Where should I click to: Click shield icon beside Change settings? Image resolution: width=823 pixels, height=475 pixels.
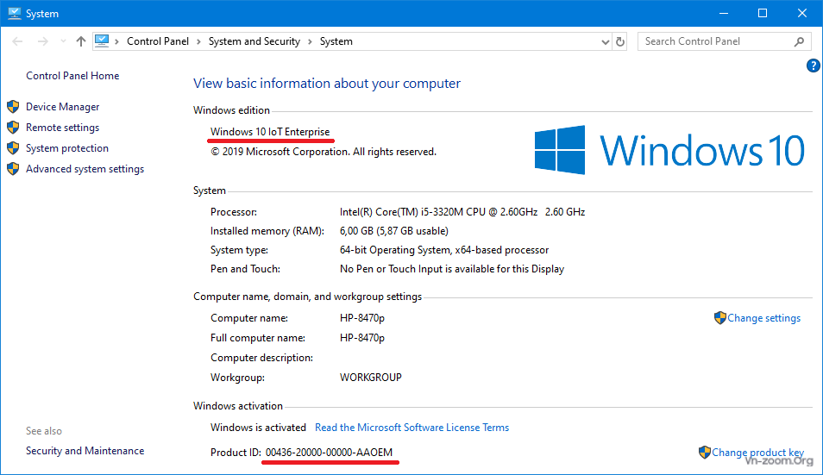(x=720, y=318)
